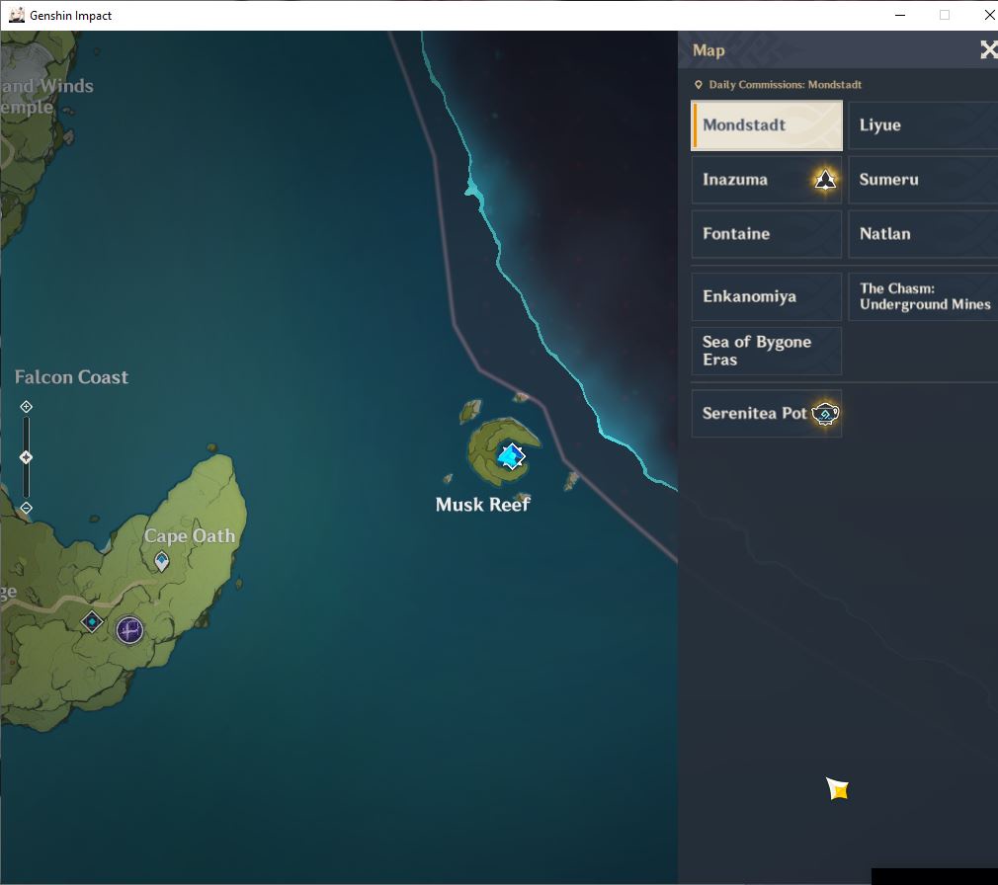Click Daily Commissions: Mondstadt label
998x885 pixels.
point(785,85)
